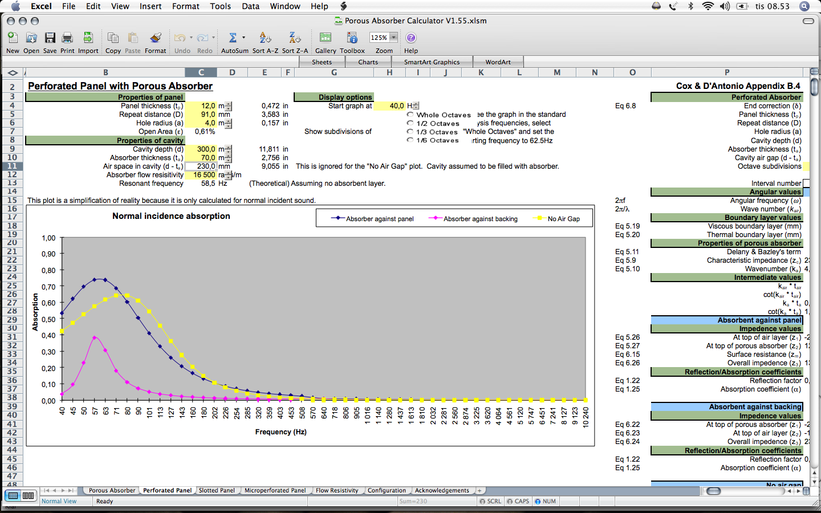Image resolution: width=821 pixels, height=513 pixels.
Task: Click the SmartArt Graphics gallery button
Action: [432, 62]
